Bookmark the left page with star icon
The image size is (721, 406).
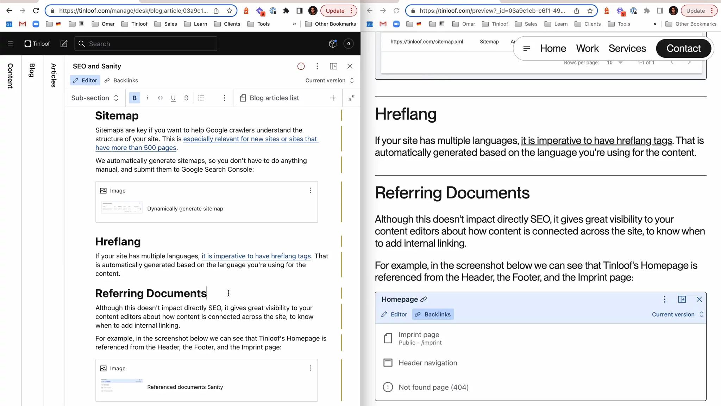[x=230, y=11]
